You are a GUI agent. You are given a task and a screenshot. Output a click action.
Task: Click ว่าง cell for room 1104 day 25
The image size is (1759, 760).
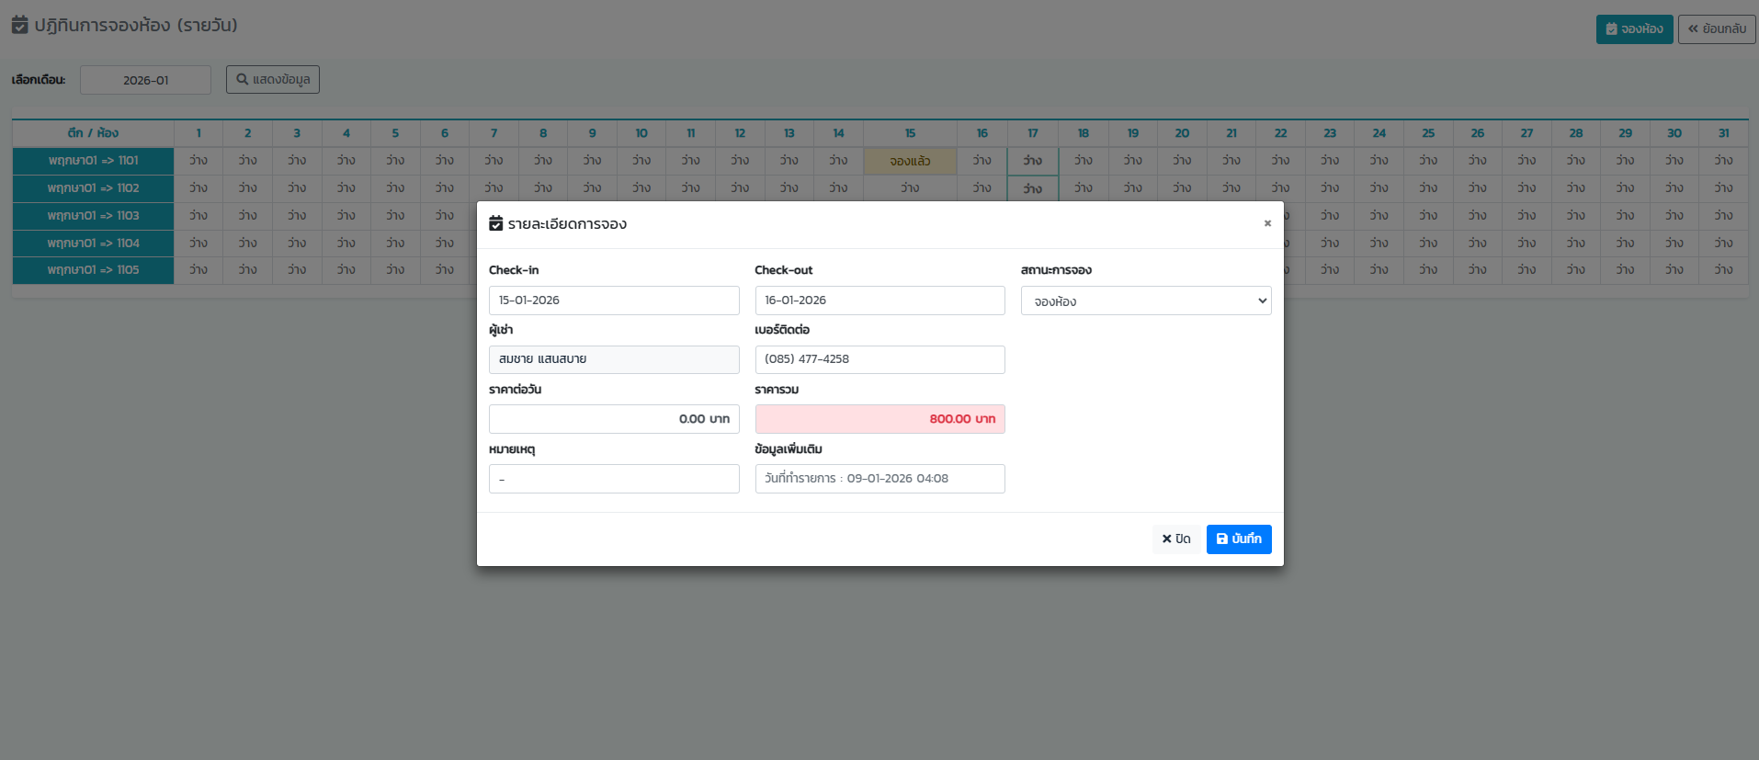(1428, 244)
